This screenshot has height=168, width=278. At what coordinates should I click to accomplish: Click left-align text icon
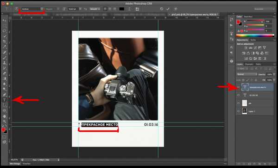[105, 9]
